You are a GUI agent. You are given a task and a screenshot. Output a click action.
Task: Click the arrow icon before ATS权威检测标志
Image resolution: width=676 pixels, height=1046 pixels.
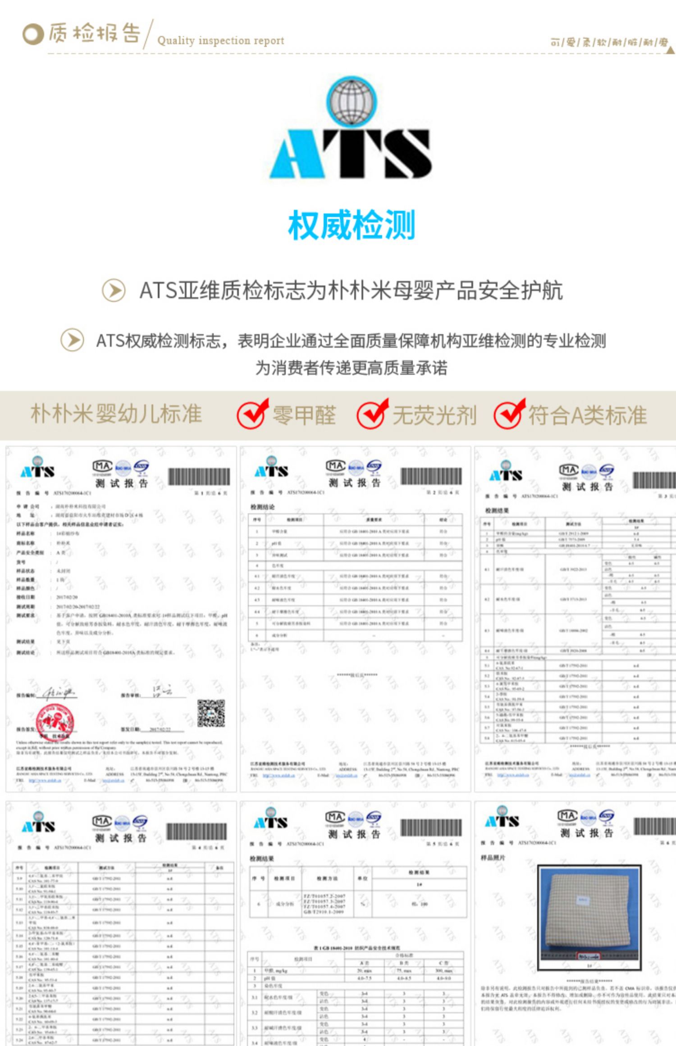pyautogui.click(x=72, y=340)
